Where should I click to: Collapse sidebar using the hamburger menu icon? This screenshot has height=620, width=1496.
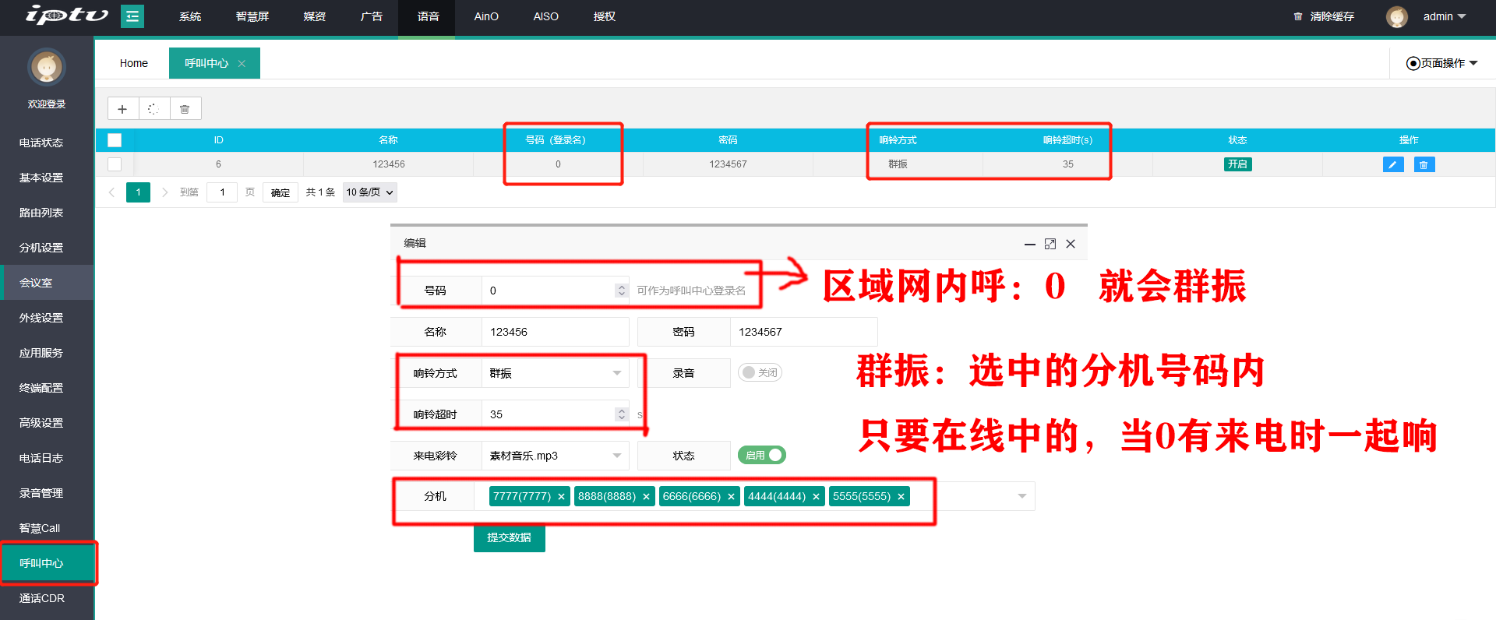tap(132, 16)
